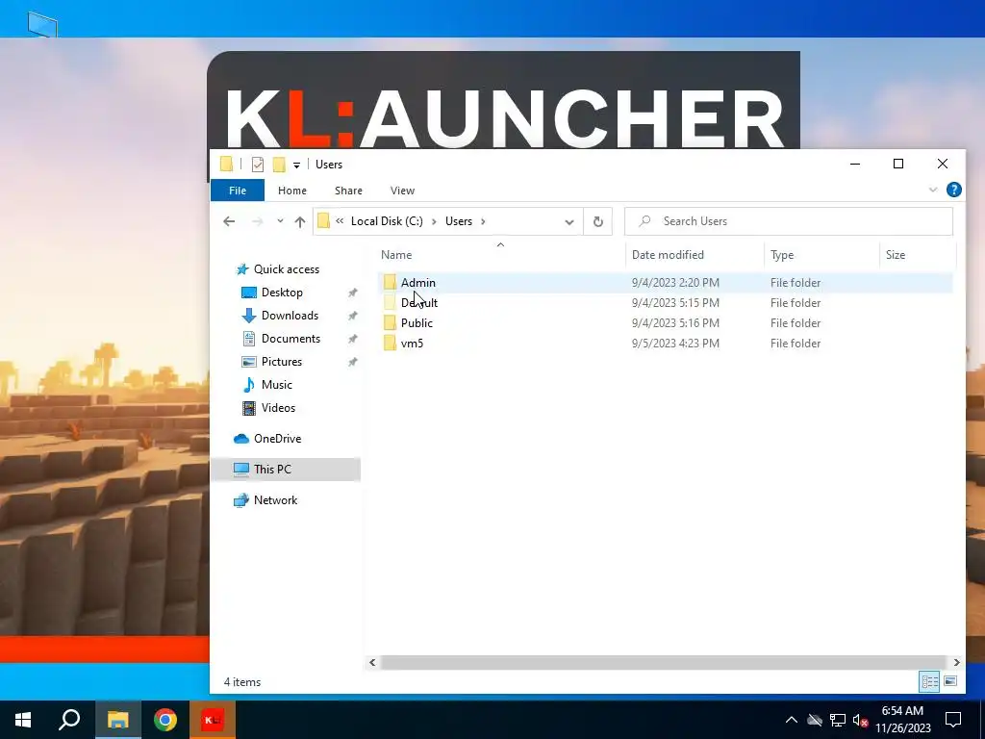985x739 pixels.
Task: Unpin Documents using its pin icon
Action: point(352,340)
